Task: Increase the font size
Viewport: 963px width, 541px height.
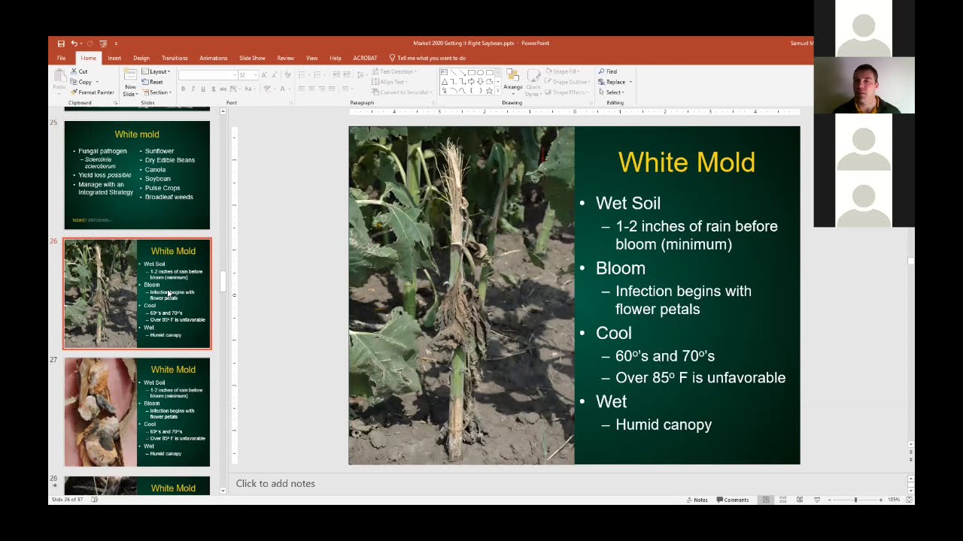Action: pos(263,75)
